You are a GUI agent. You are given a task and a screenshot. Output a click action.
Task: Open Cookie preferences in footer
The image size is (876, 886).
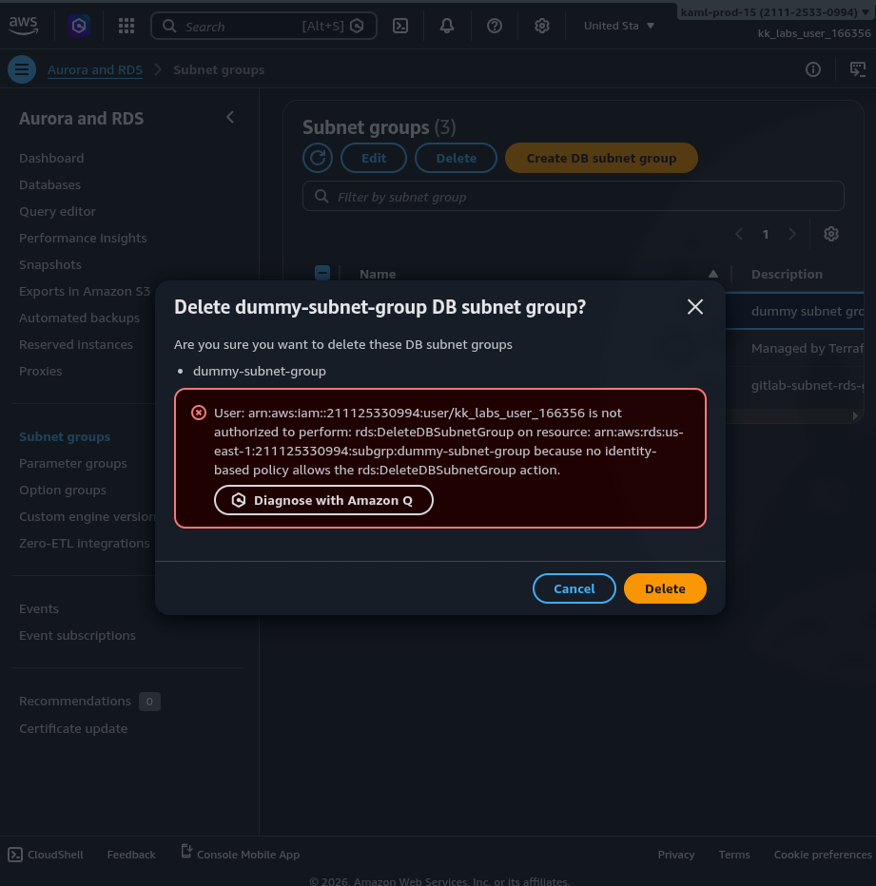823,855
